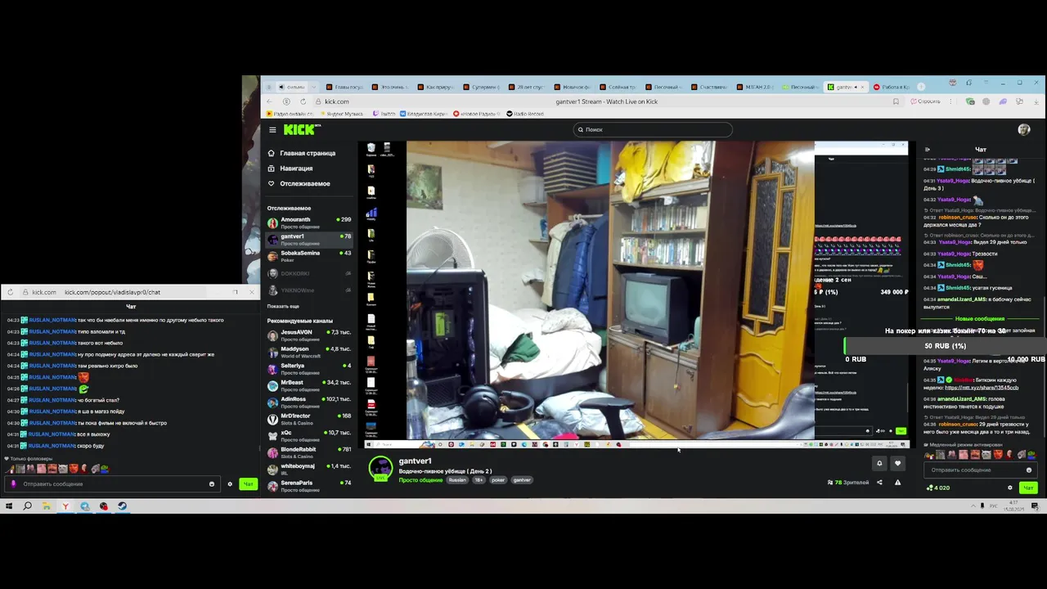Open Amouranth followed channel

pyautogui.click(x=309, y=223)
